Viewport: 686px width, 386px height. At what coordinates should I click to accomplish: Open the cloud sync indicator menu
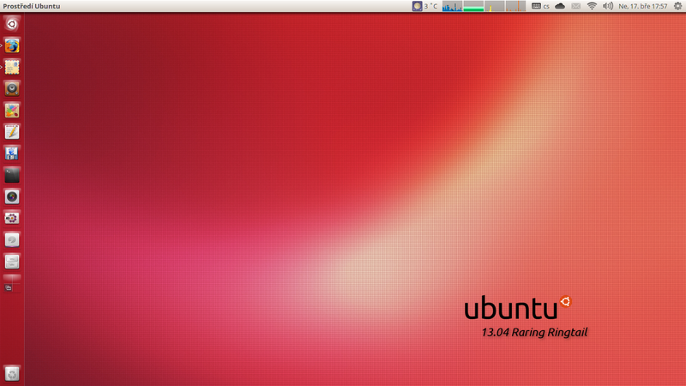pyautogui.click(x=560, y=6)
